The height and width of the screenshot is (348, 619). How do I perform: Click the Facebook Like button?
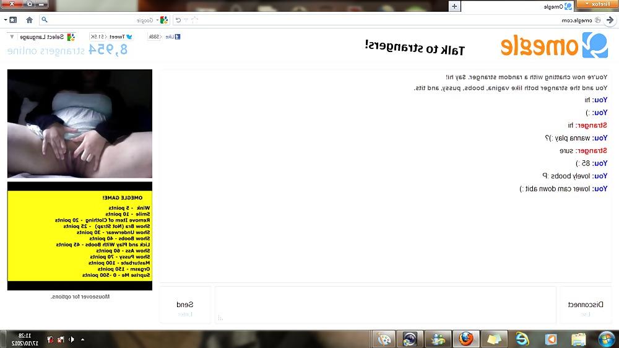(173, 37)
